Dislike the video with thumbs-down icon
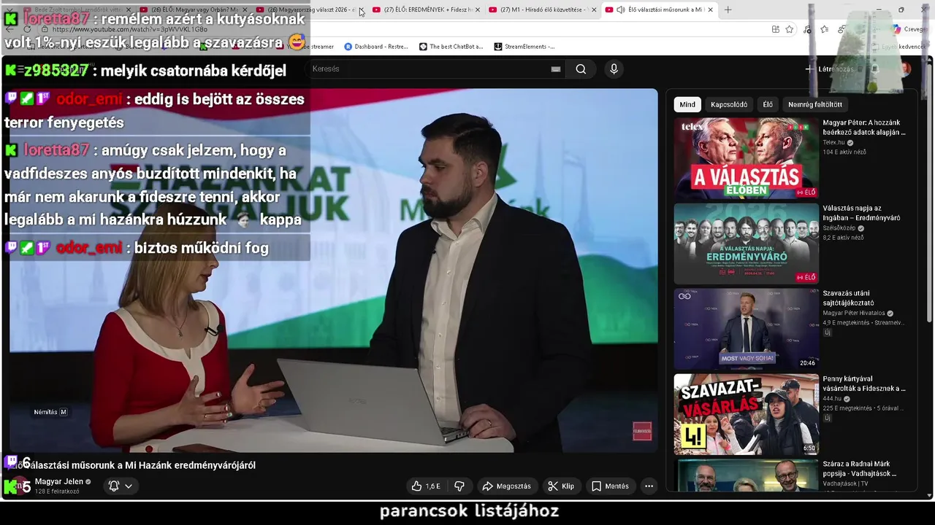Viewport: 935px width, 525px height. tap(459, 486)
